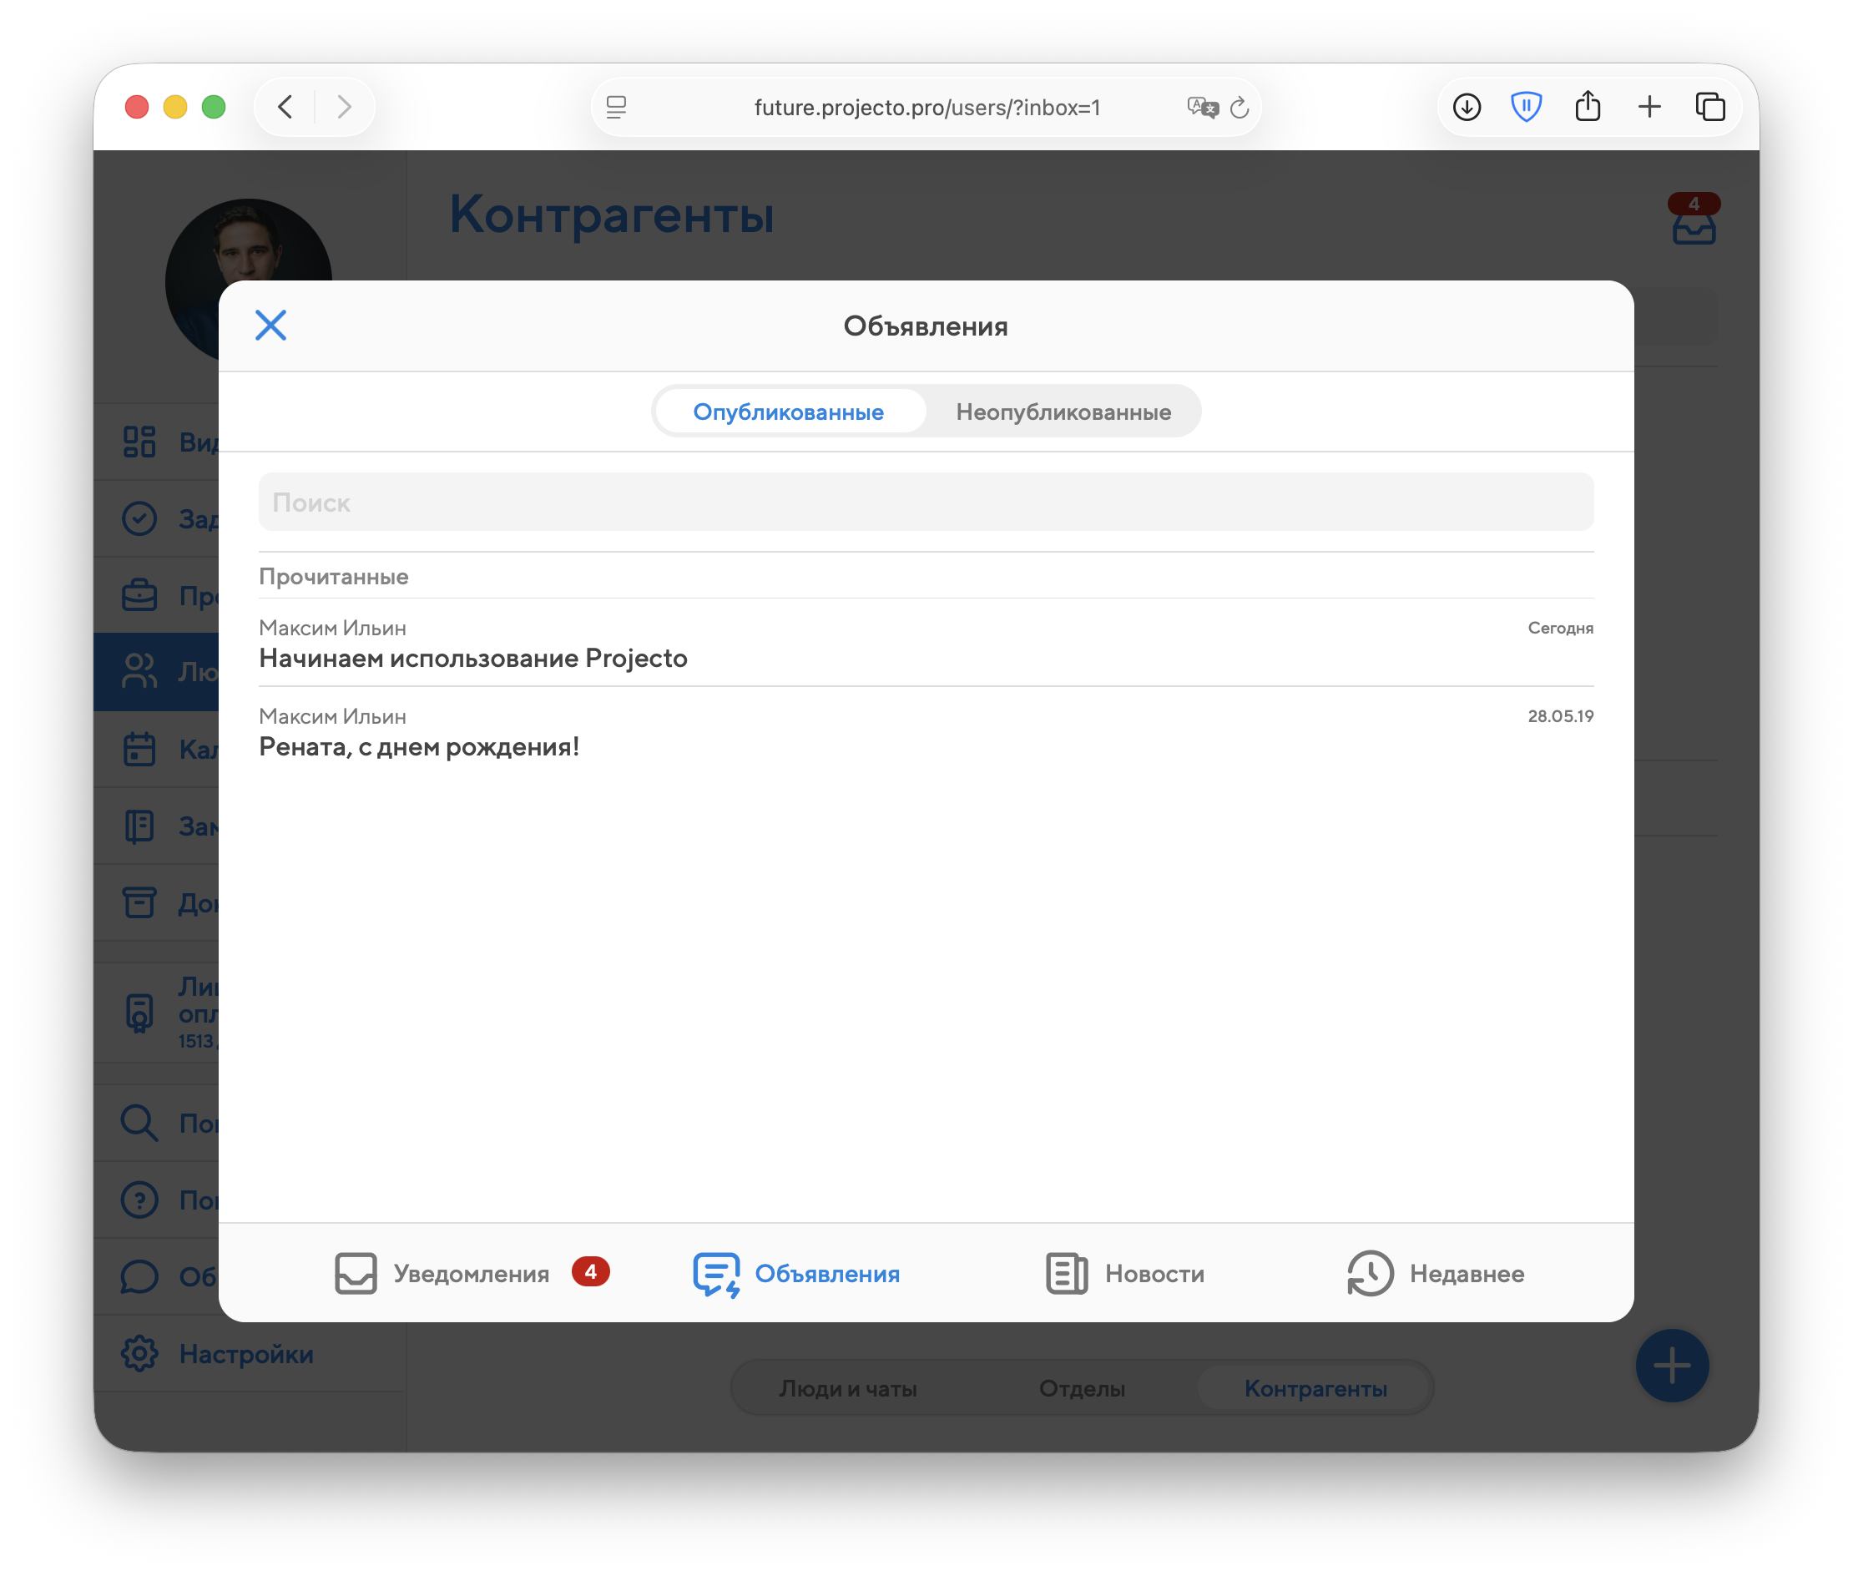Open announcement Рената, с днем рождения!

pos(419,747)
